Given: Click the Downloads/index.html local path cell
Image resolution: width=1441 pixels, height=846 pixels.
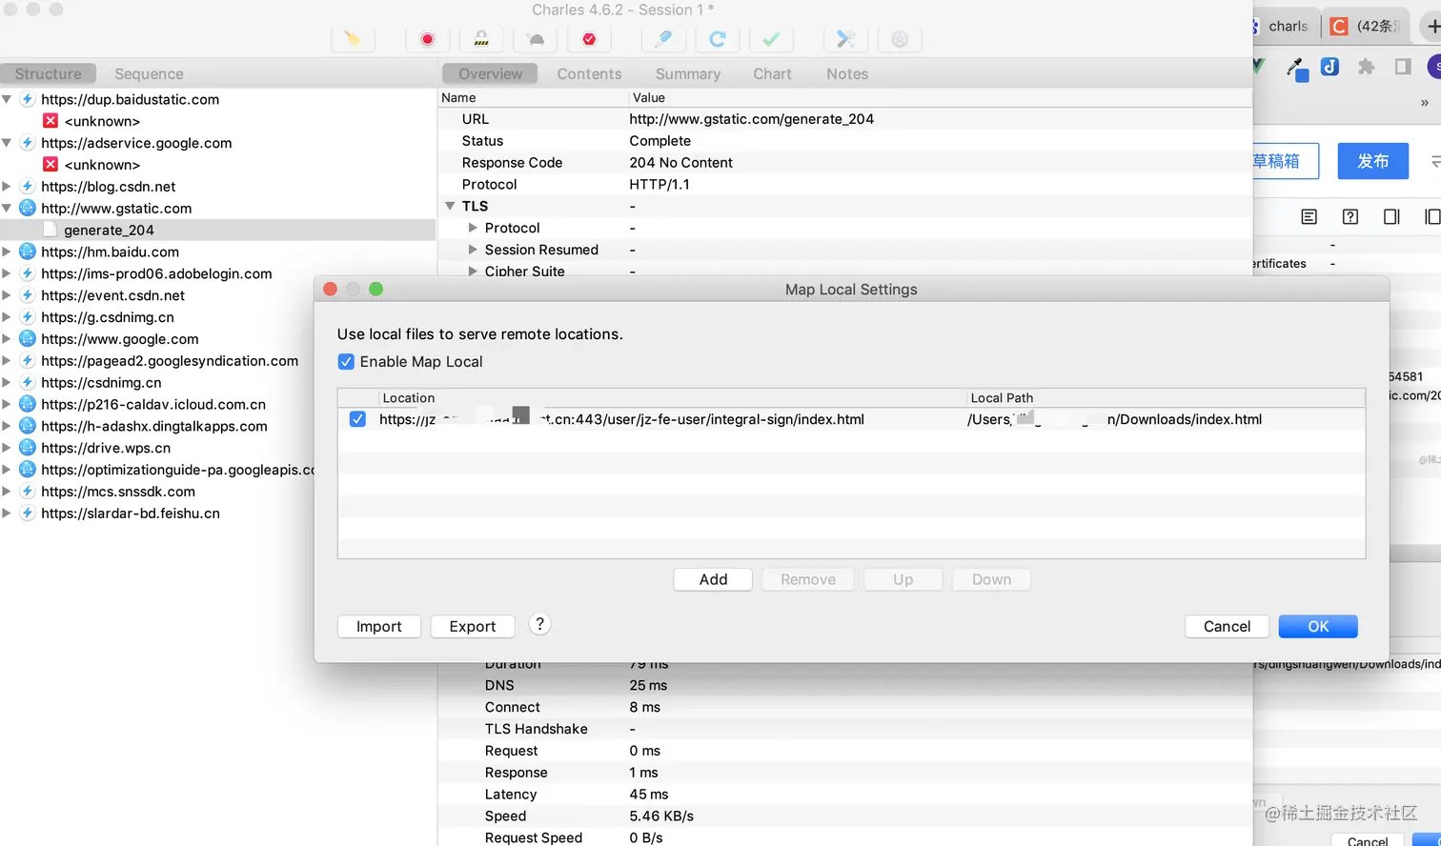Looking at the screenshot, I should [x=1165, y=419].
